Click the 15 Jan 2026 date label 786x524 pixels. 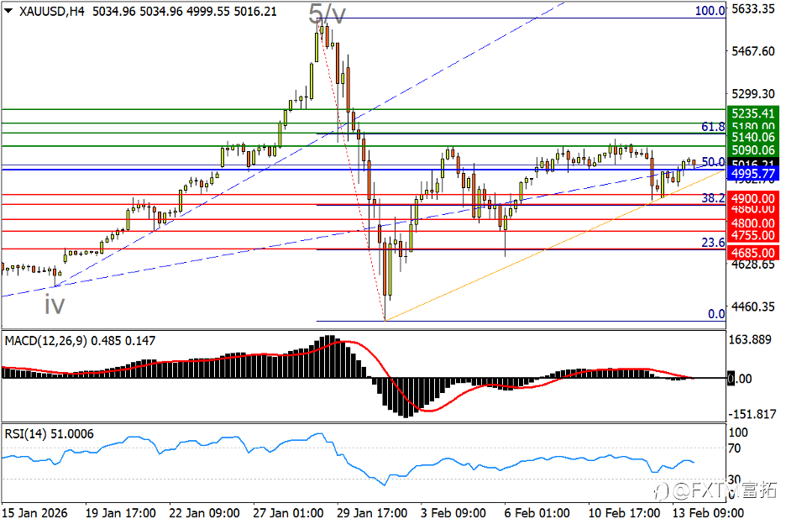[x=34, y=513]
